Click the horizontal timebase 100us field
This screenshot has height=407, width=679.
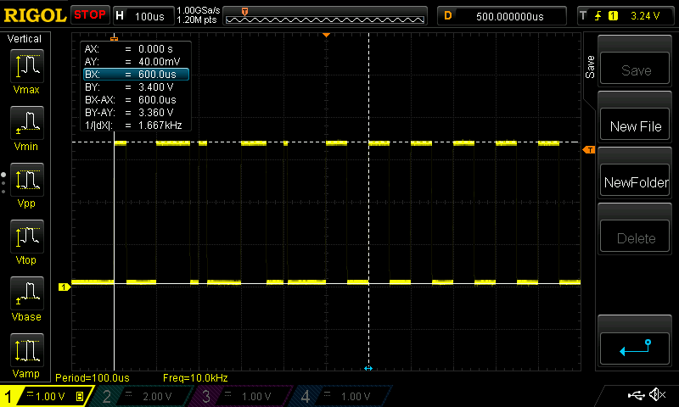pyautogui.click(x=143, y=16)
